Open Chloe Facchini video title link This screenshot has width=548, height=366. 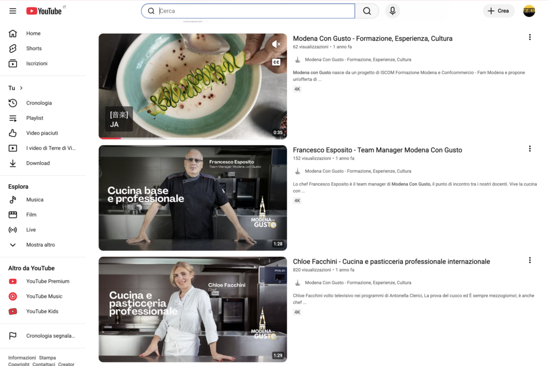coord(391,262)
